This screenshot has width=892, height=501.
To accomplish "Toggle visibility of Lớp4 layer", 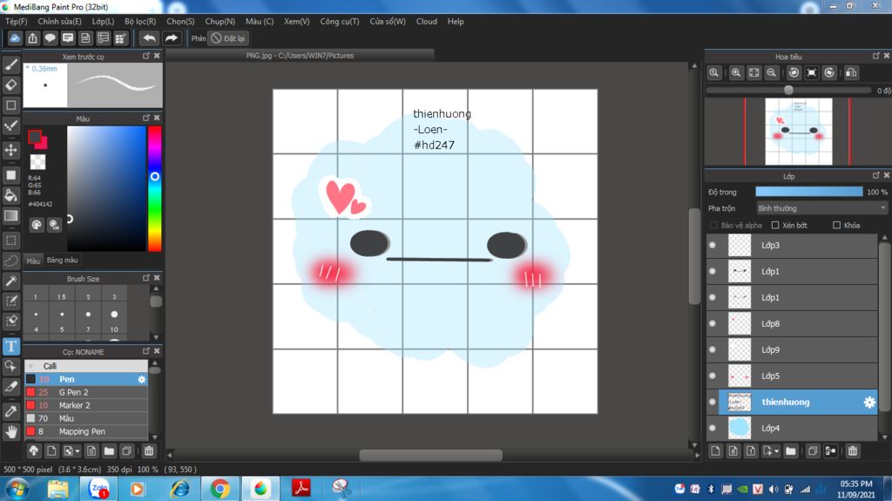I will 713,428.
